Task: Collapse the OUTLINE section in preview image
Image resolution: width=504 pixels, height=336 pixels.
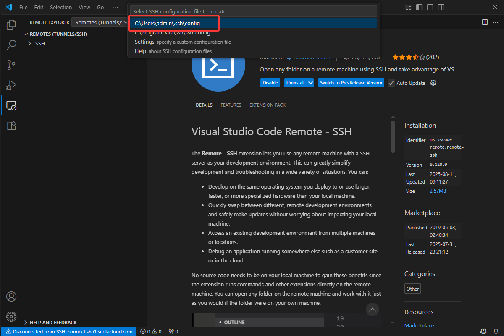Action: [x=220, y=323]
